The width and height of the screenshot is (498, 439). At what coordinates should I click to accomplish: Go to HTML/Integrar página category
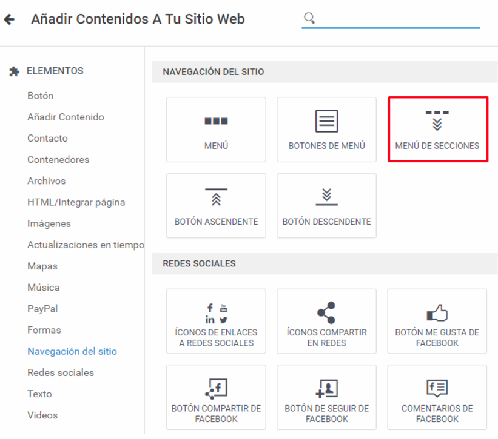tap(76, 202)
